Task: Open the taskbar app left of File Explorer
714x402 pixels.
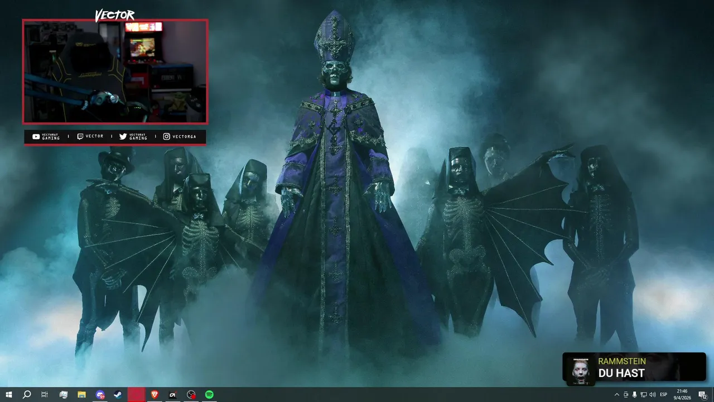Action: (x=63, y=395)
